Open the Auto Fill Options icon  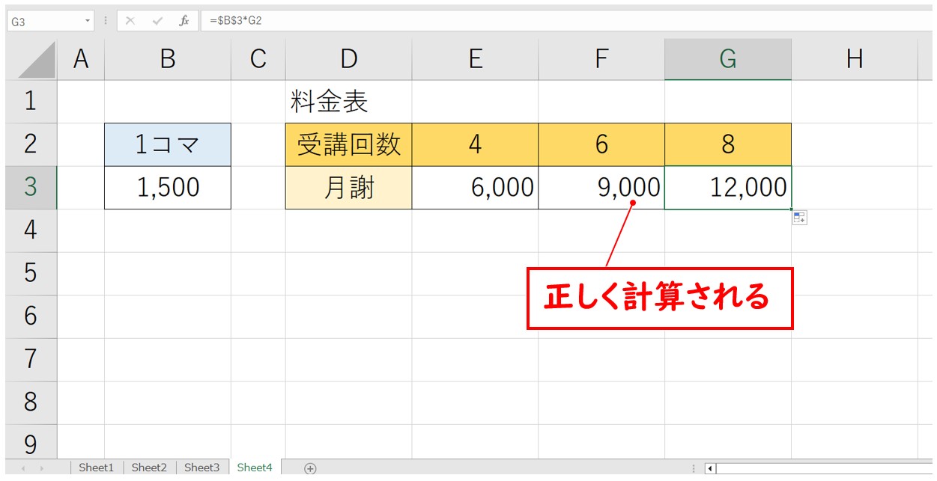coord(799,218)
